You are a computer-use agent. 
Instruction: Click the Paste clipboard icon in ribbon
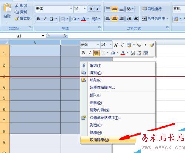coord(7,8)
